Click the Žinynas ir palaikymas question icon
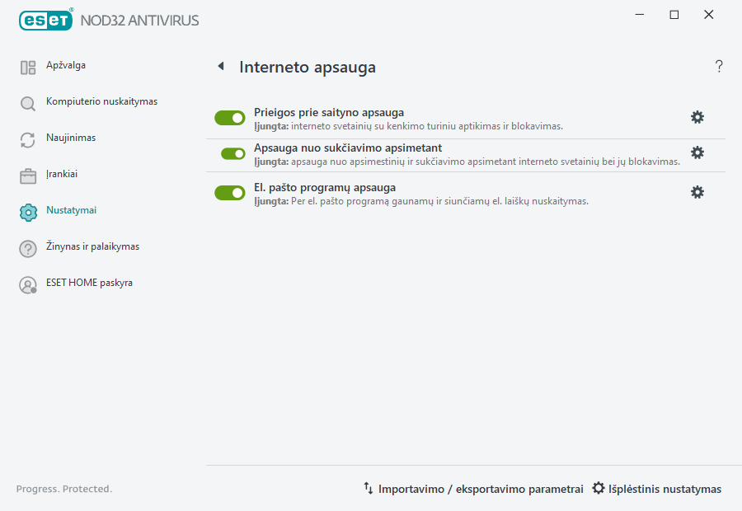 (x=27, y=247)
